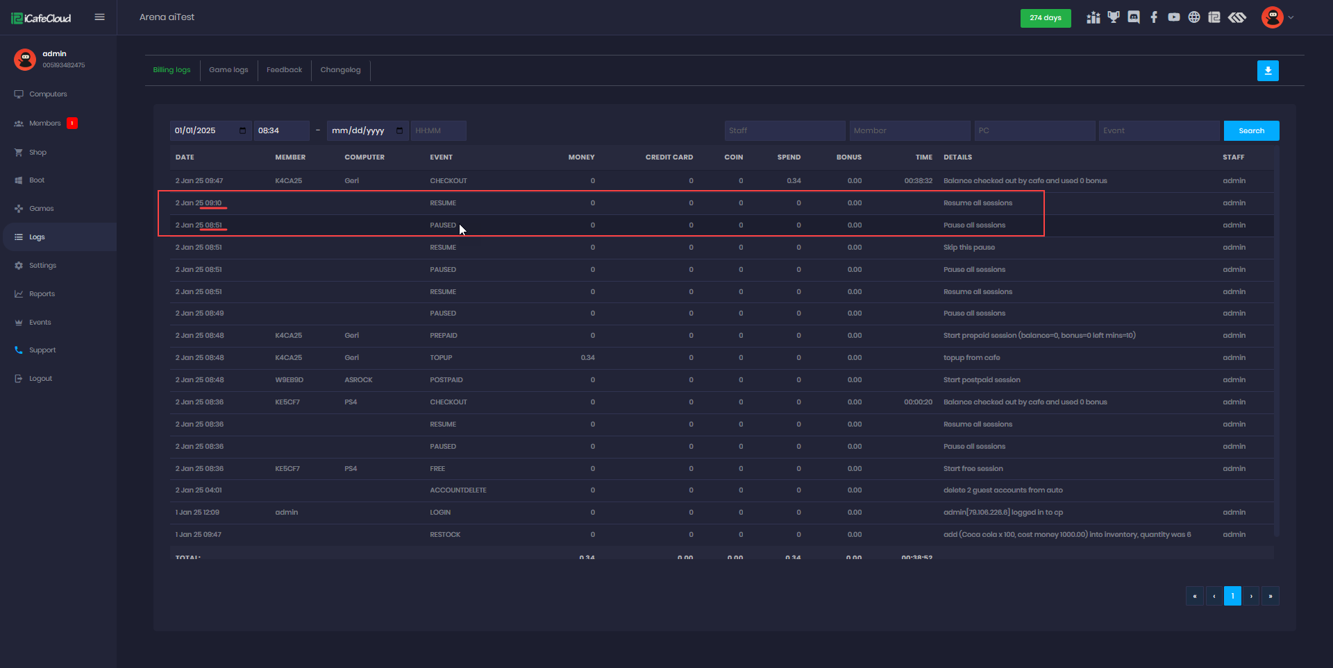Open the Facebook icon link
Viewport: 1333px width, 668px height.
click(1154, 17)
